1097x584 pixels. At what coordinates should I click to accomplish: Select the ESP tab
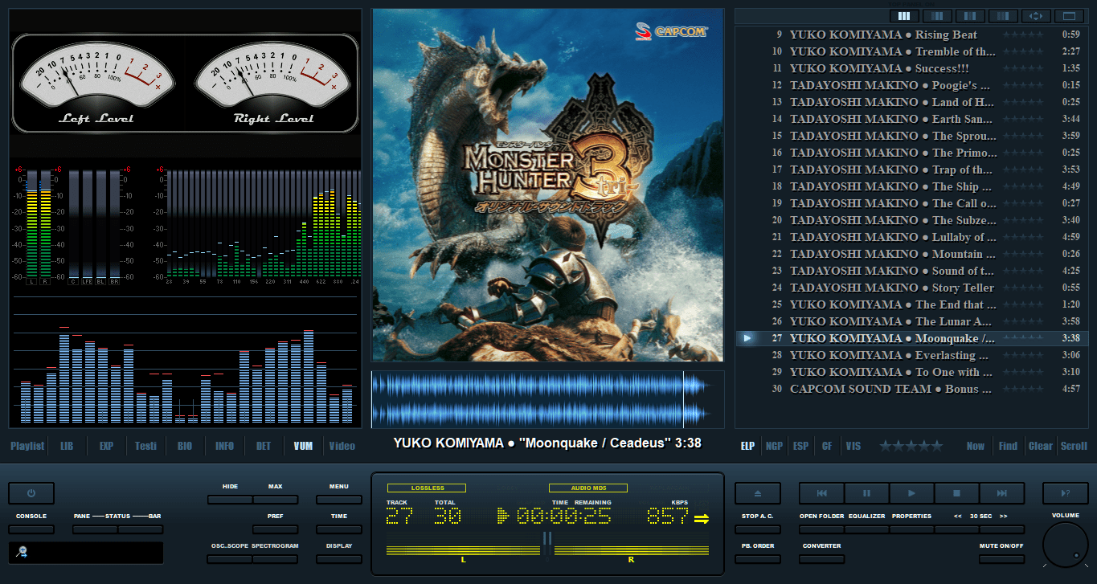[x=800, y=446]
